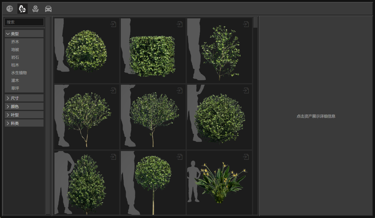375x218 pixels.
Task: Import the sparse branching sapling asset
Action: click(246, 24)
